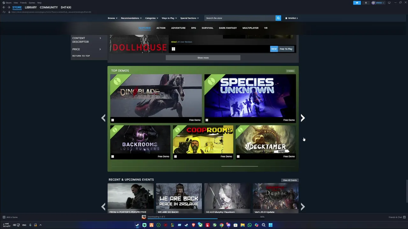Viewport: 408px width, 229px height.
Task: Click the Add a Game plus icon
Action: [x=4, y=217]
